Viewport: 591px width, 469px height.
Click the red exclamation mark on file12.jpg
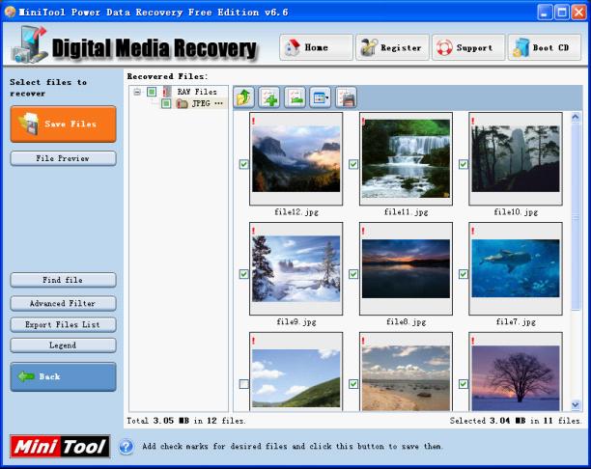click(253, 121)
